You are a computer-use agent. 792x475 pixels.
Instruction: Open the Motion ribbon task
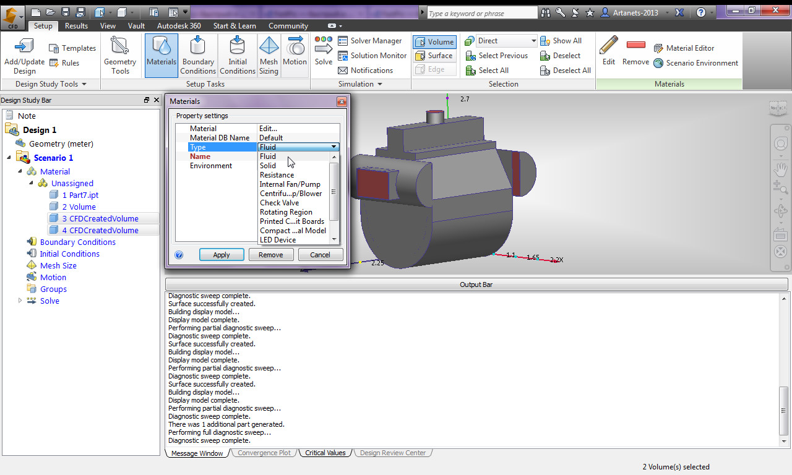click(295, 56)
